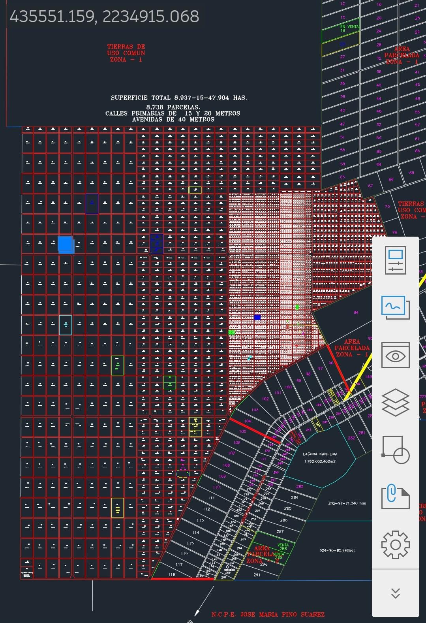Viewport: 426px width, 623px height.
Task: Select the Markup drawing tool
Action: coord(395,307)
